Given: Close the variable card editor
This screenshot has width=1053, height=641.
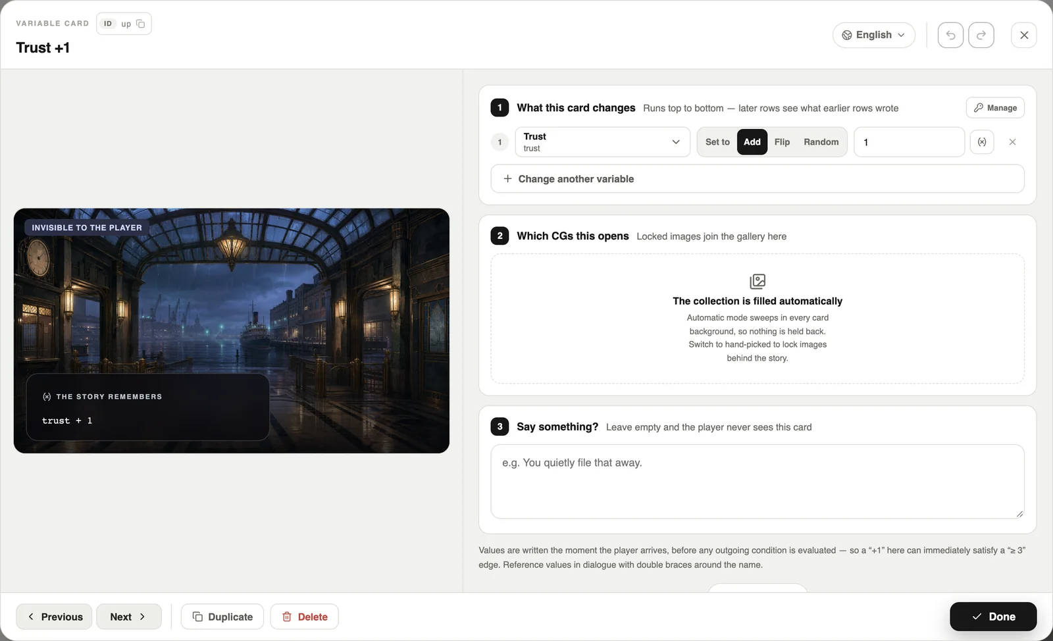Looking at the screenshot, I should click(x=1024, y=35).
